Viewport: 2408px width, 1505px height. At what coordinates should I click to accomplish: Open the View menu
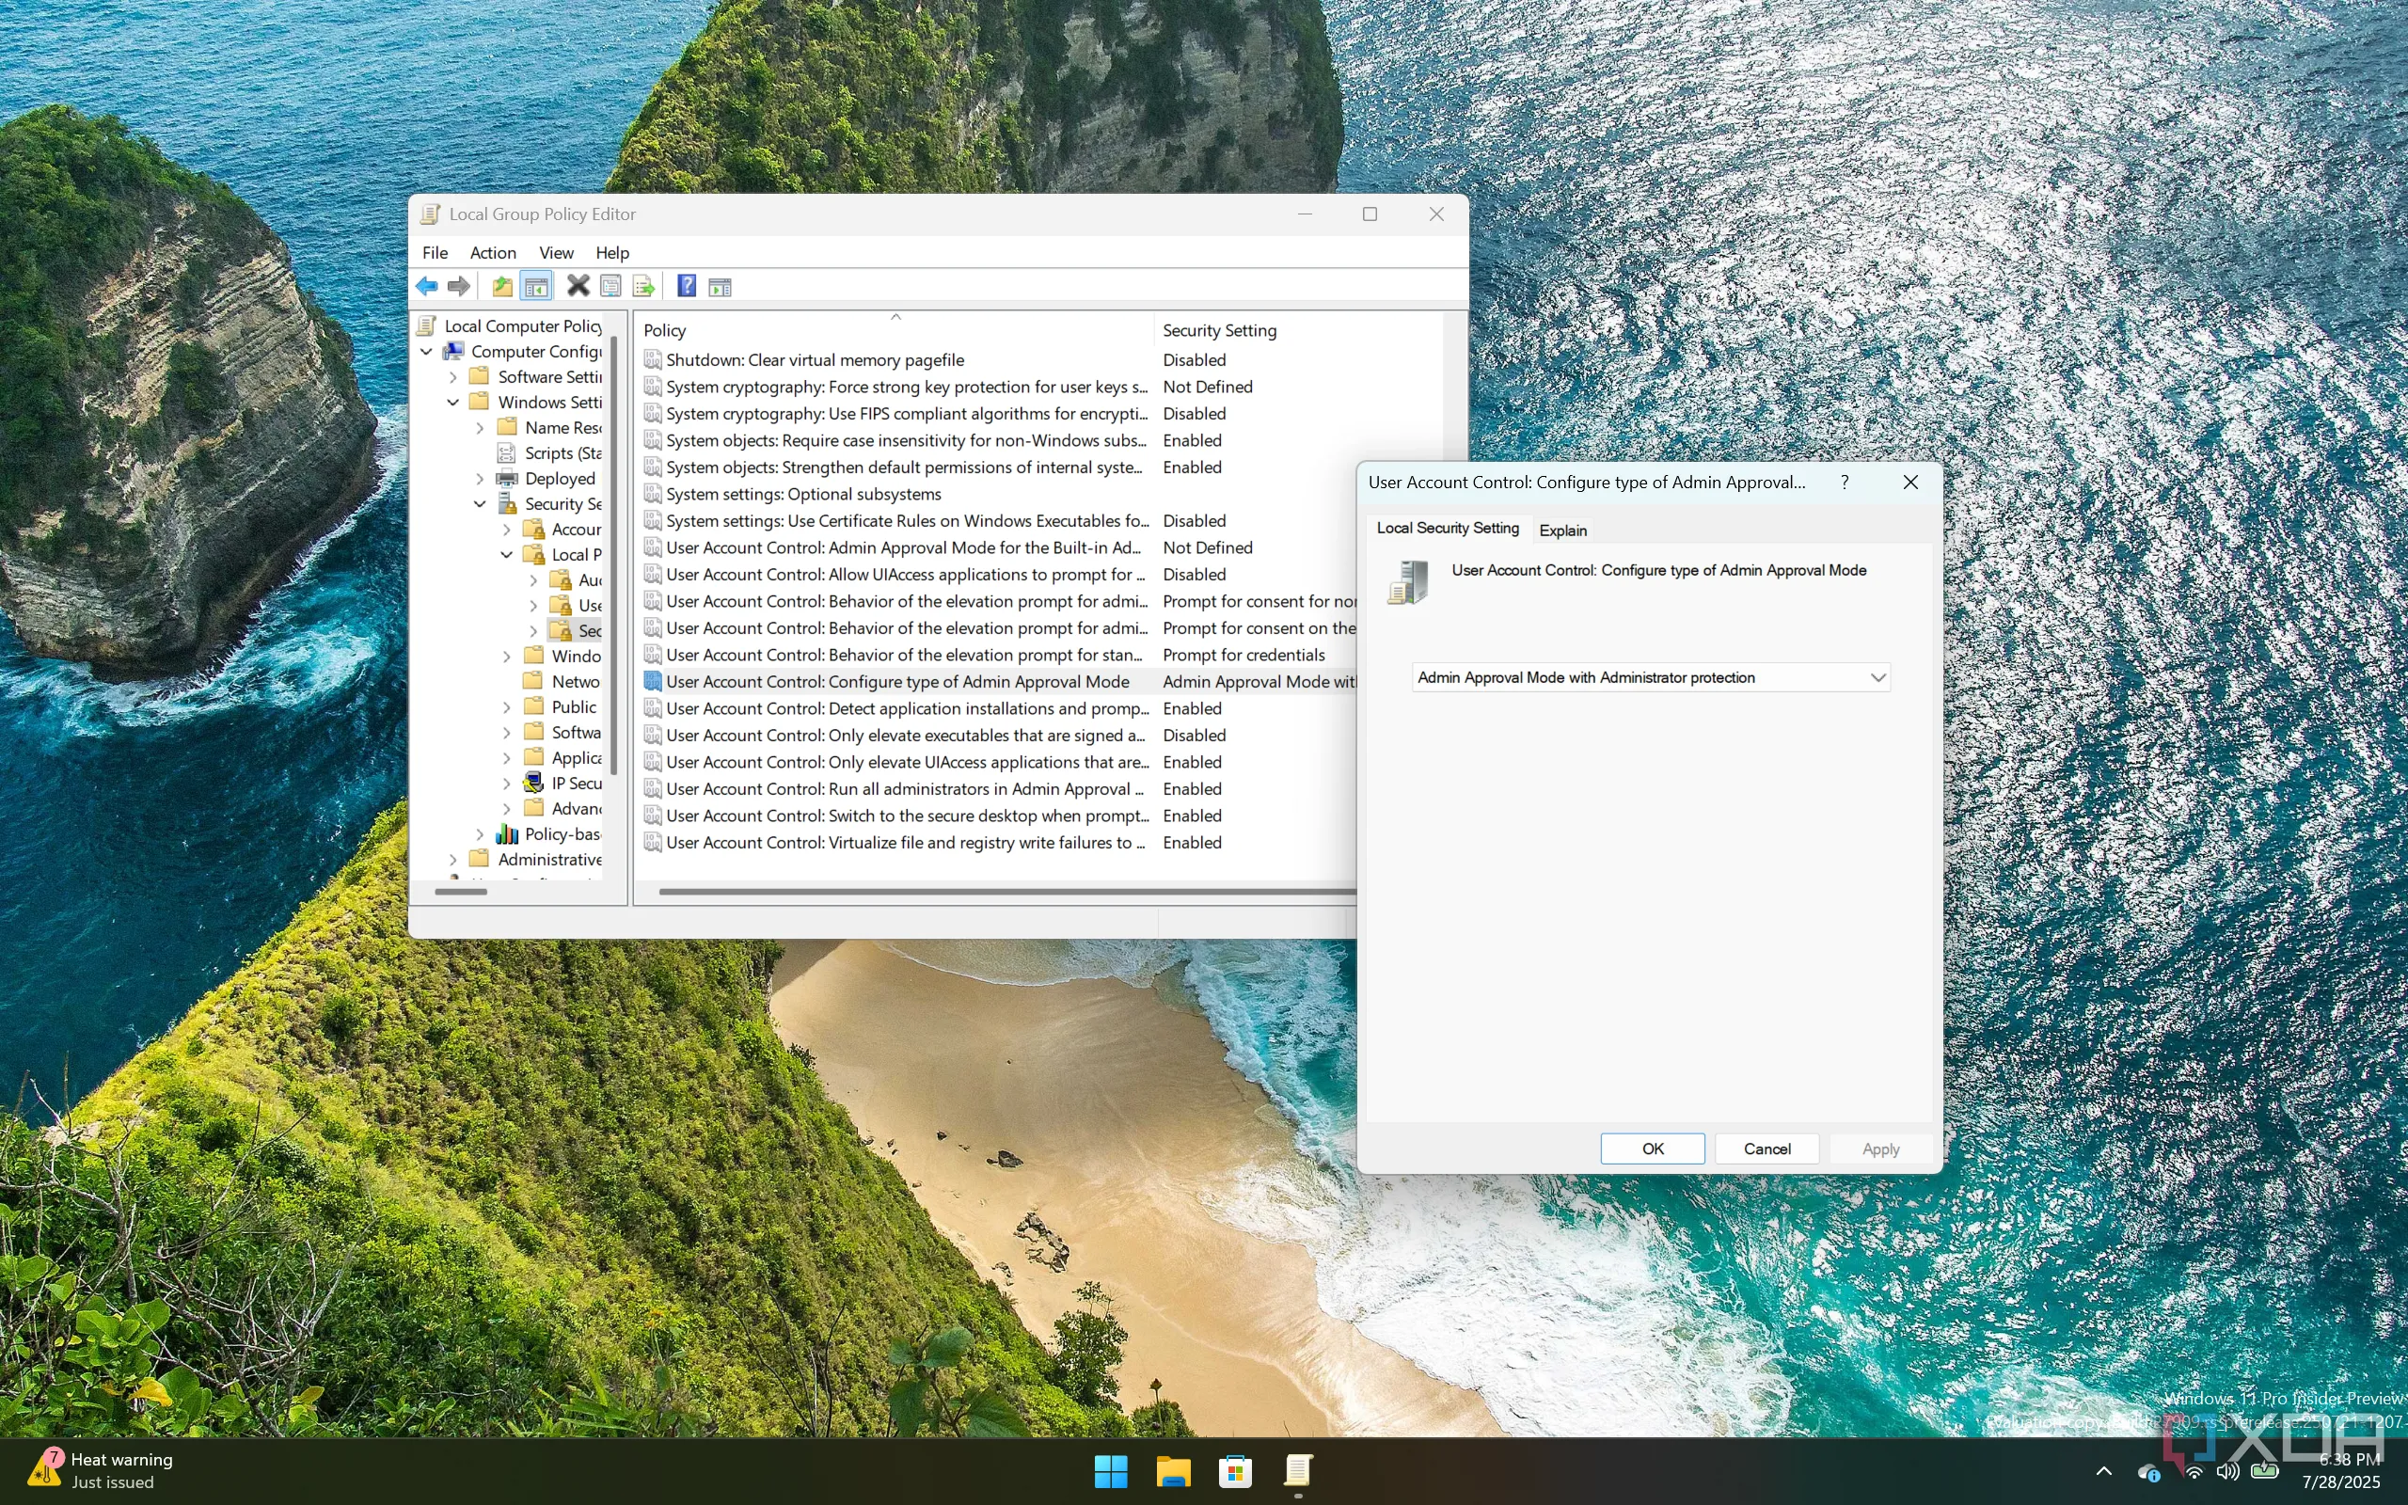556,253
